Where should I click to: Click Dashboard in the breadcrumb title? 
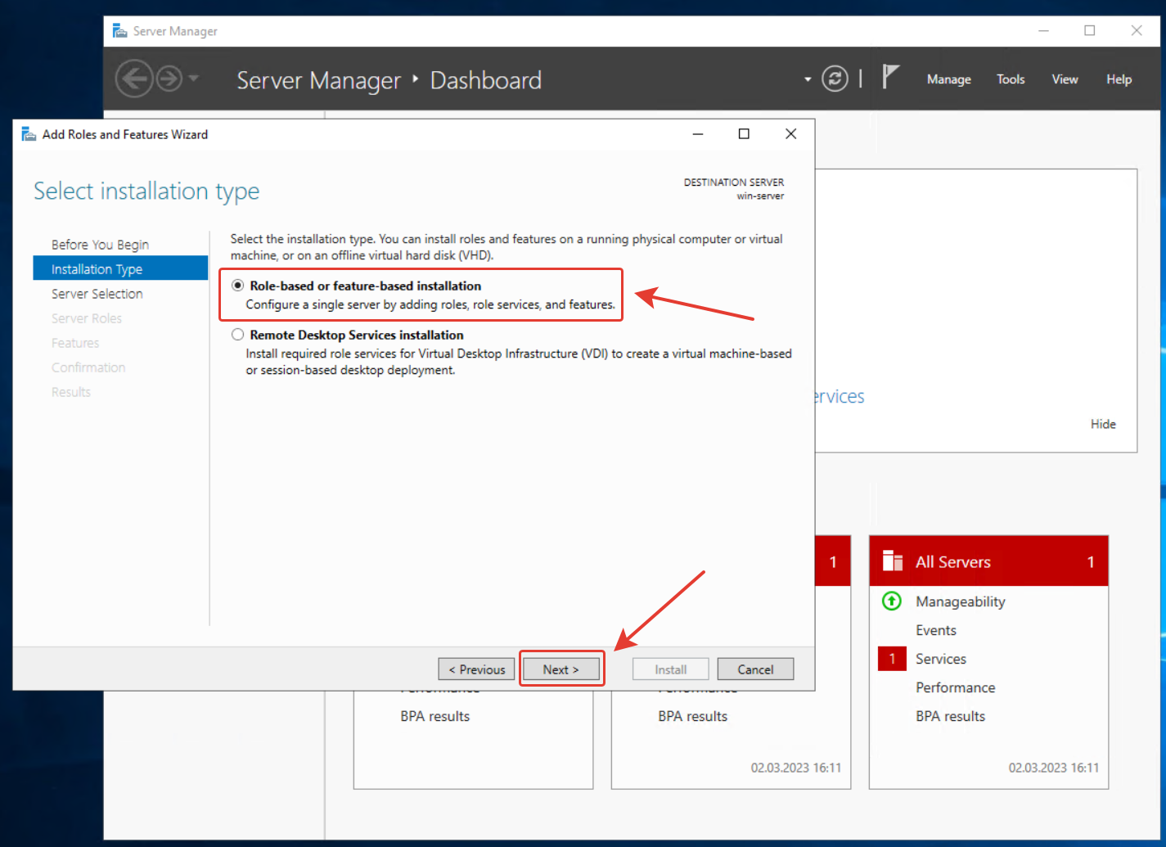486,80
